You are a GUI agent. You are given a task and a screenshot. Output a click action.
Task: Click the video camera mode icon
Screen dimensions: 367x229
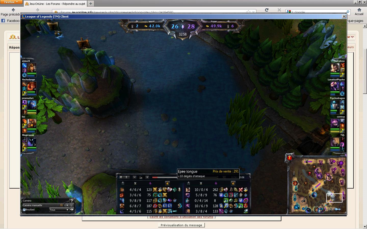pos(72,205)
